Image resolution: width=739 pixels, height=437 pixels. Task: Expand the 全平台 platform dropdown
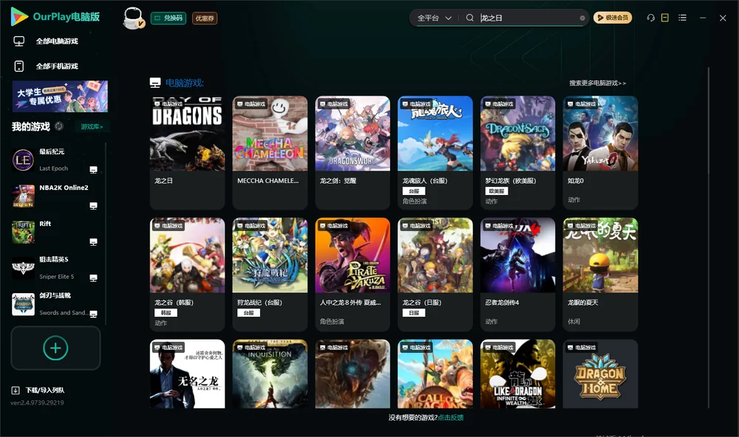434,18
